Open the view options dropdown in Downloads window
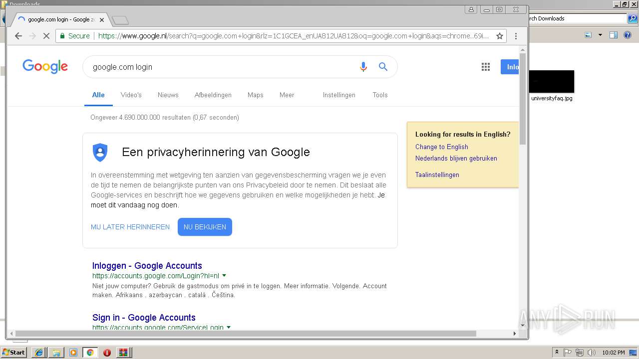 coord(600,35)
